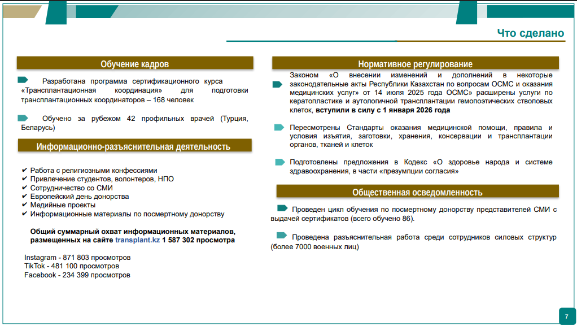
Task: Click the arrow bullet before "Проведен цикл обучения"
Action: pyautogui.click(x=282, y=208)
